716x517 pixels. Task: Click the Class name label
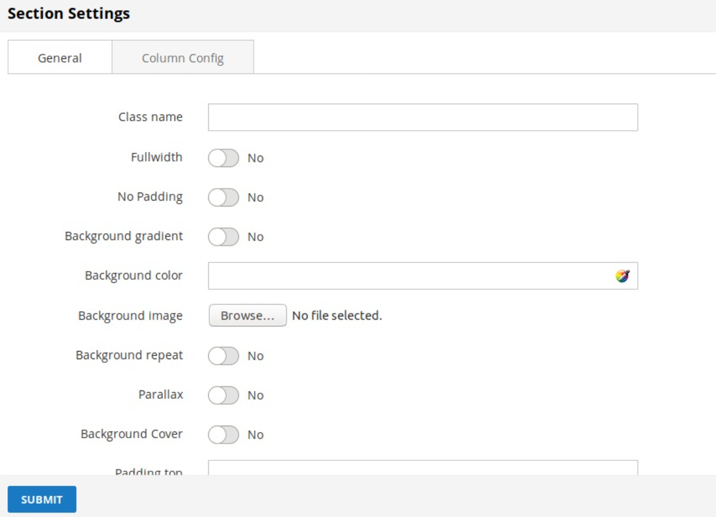[150, 117]
